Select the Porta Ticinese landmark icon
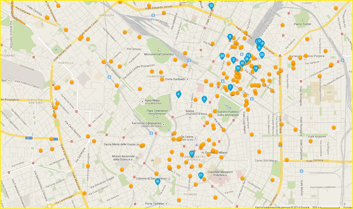This screenshot has width=353, height=209. (x=166, y=204)
